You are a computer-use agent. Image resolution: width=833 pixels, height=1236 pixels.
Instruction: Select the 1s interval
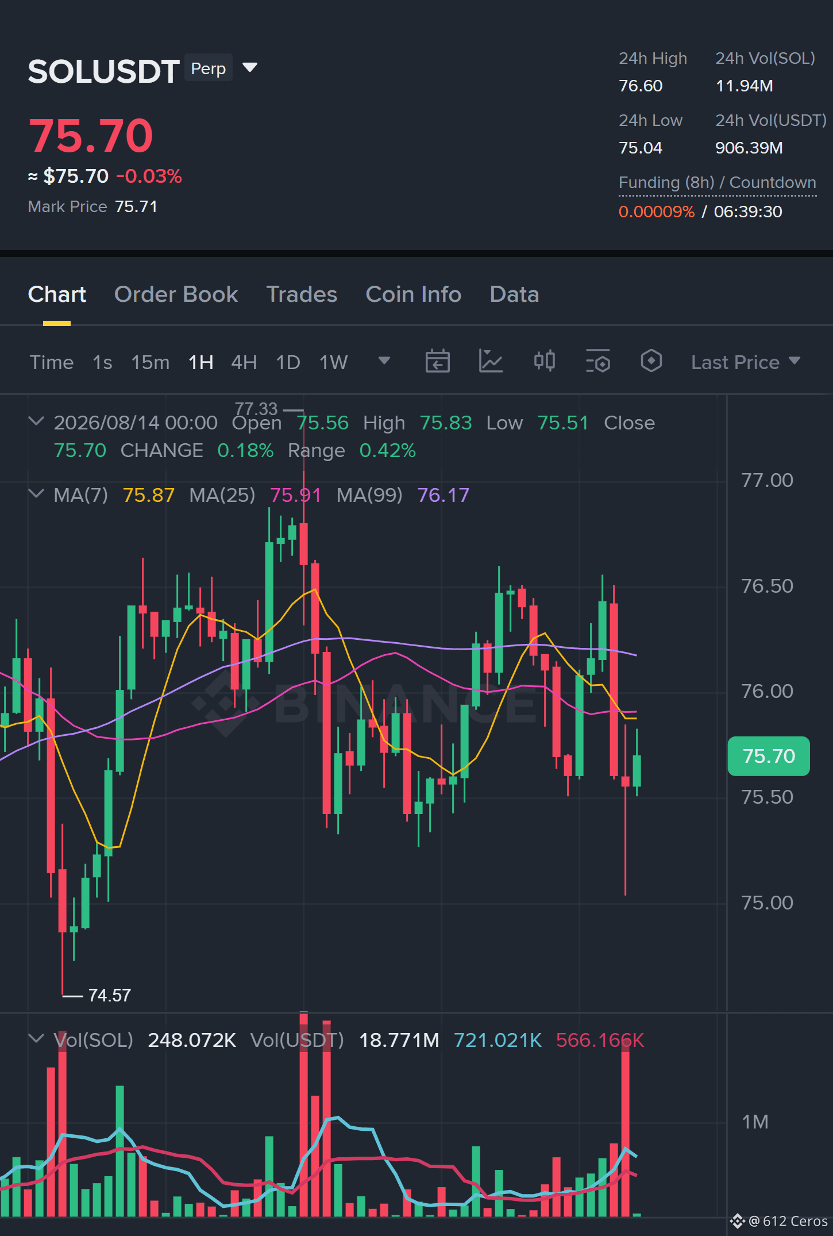click(x=102, y=362)
